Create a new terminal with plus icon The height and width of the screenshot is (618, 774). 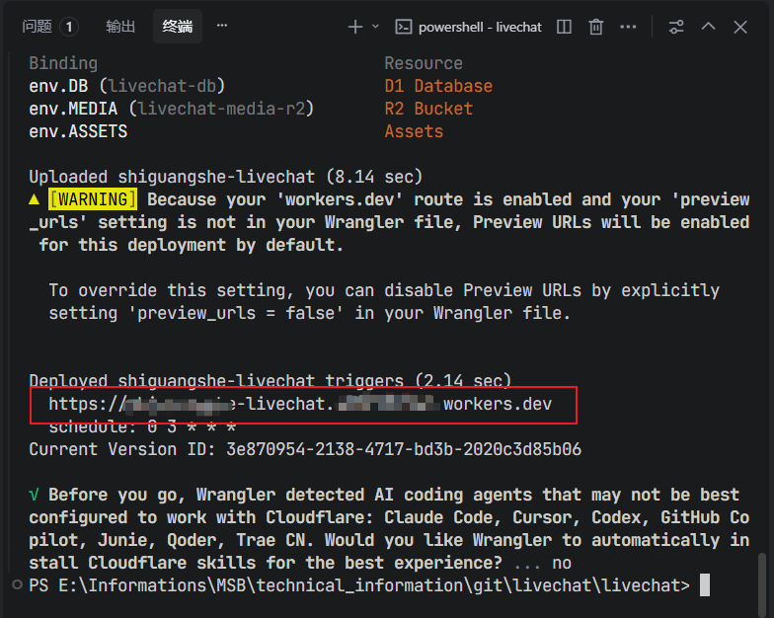(355, 27)
